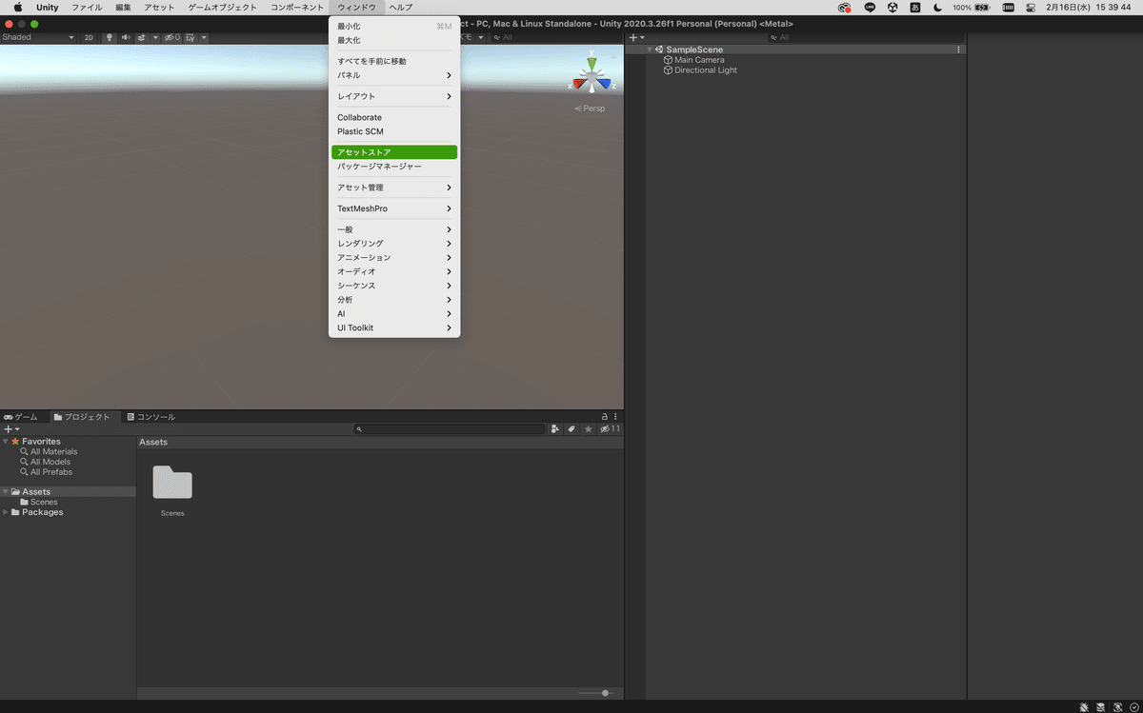Focus the Project panel search field
The image size is (1143, 713).
(450, 429)
